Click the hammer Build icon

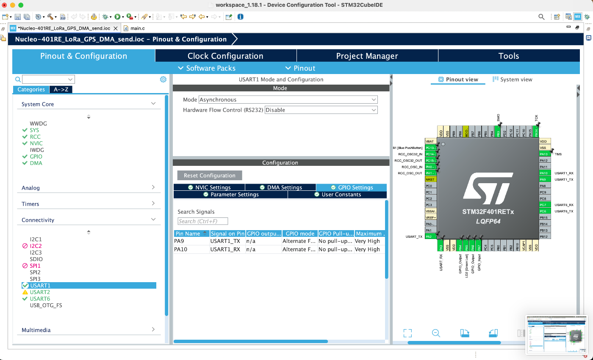pyautogui.click(x=50, y=17)
